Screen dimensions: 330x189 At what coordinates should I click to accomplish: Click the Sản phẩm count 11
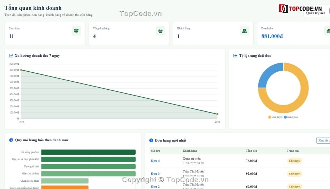click(11, 36)
